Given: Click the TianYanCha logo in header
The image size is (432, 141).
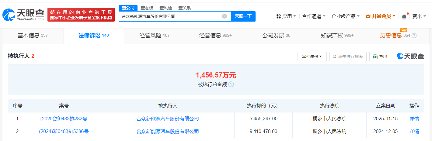Looking at the screenshot, I should click(23, 15).
